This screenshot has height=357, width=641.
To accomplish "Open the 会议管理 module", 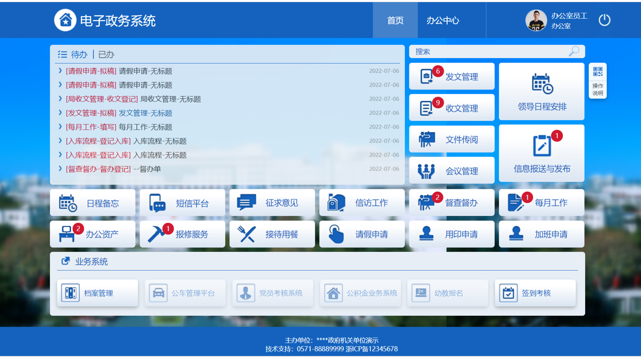I will [x=452, y=171].
